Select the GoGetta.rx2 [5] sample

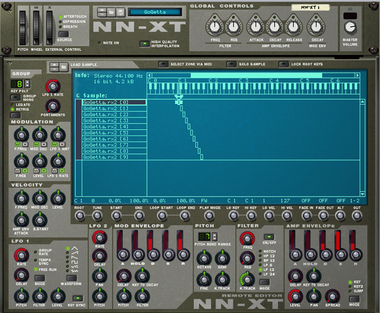pyautogui.click(x=115, y=132)
